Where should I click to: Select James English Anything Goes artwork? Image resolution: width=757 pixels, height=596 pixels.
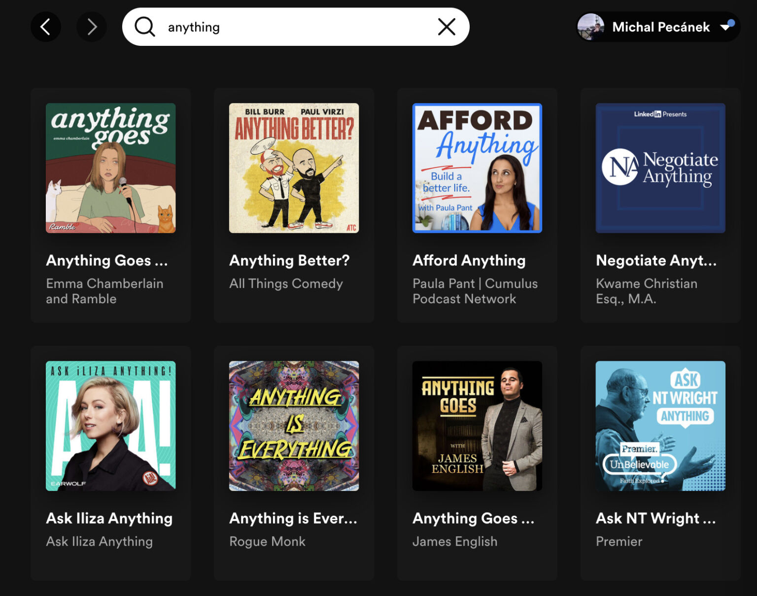[x=477, y=426]
